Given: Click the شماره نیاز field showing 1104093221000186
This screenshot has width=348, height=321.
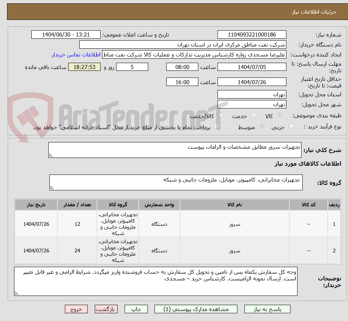Looking at the screenshot, I should click(x=252, y=34).
